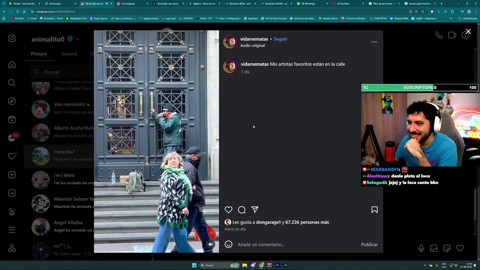Click the share paper-plane icon on the post

255,210
